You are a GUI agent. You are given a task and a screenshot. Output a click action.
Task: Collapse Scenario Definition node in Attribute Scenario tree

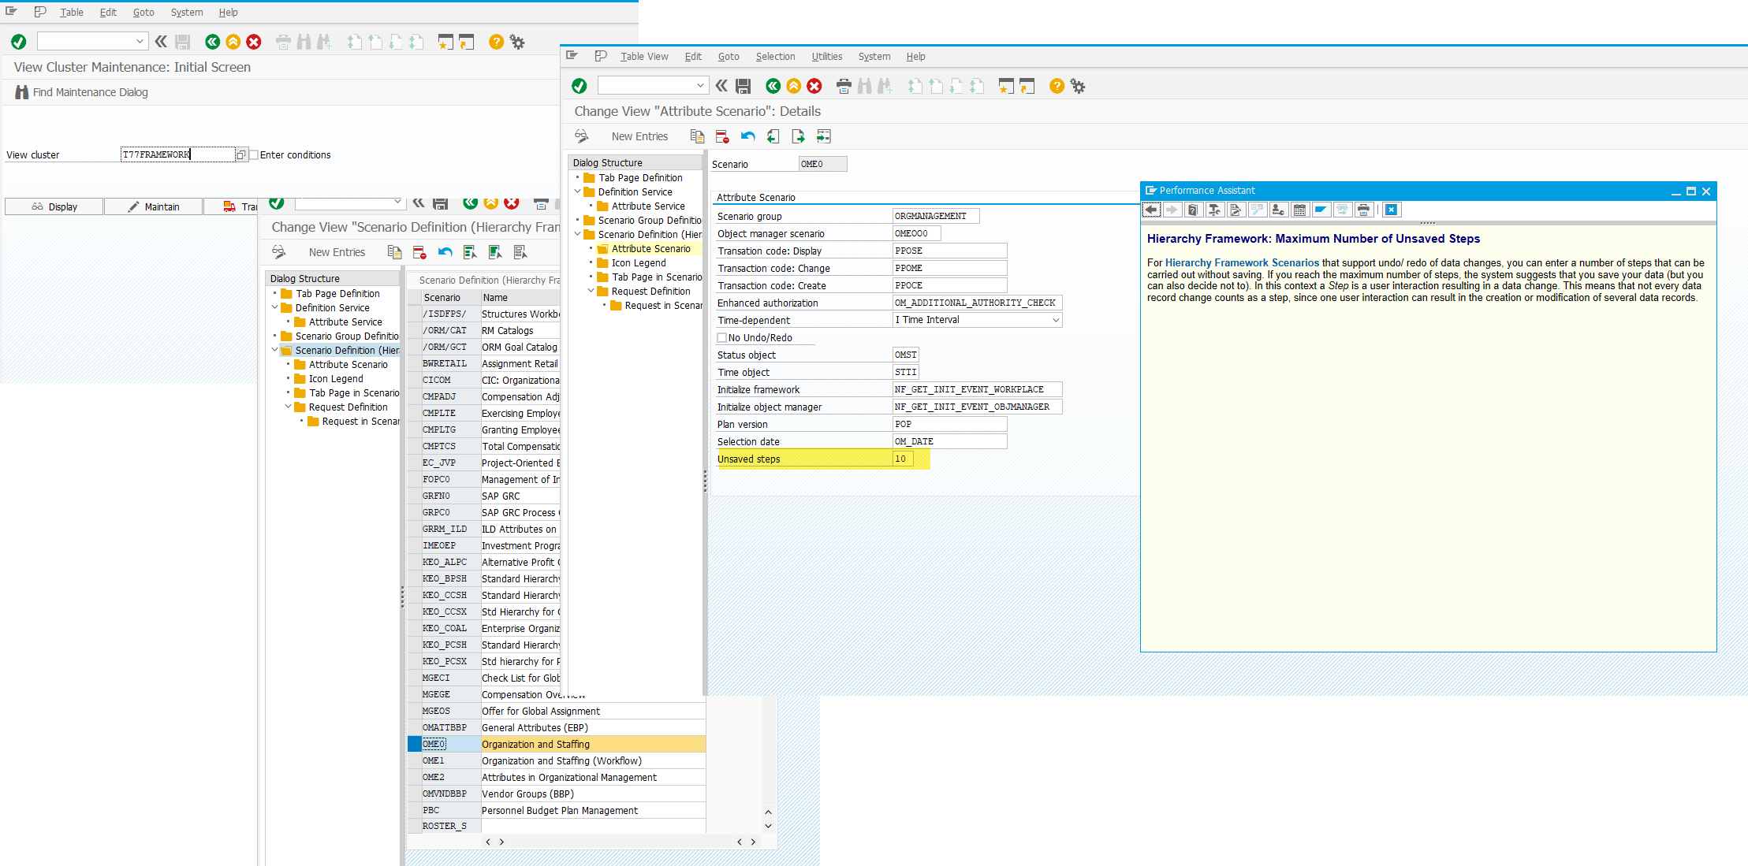point(577,234)
